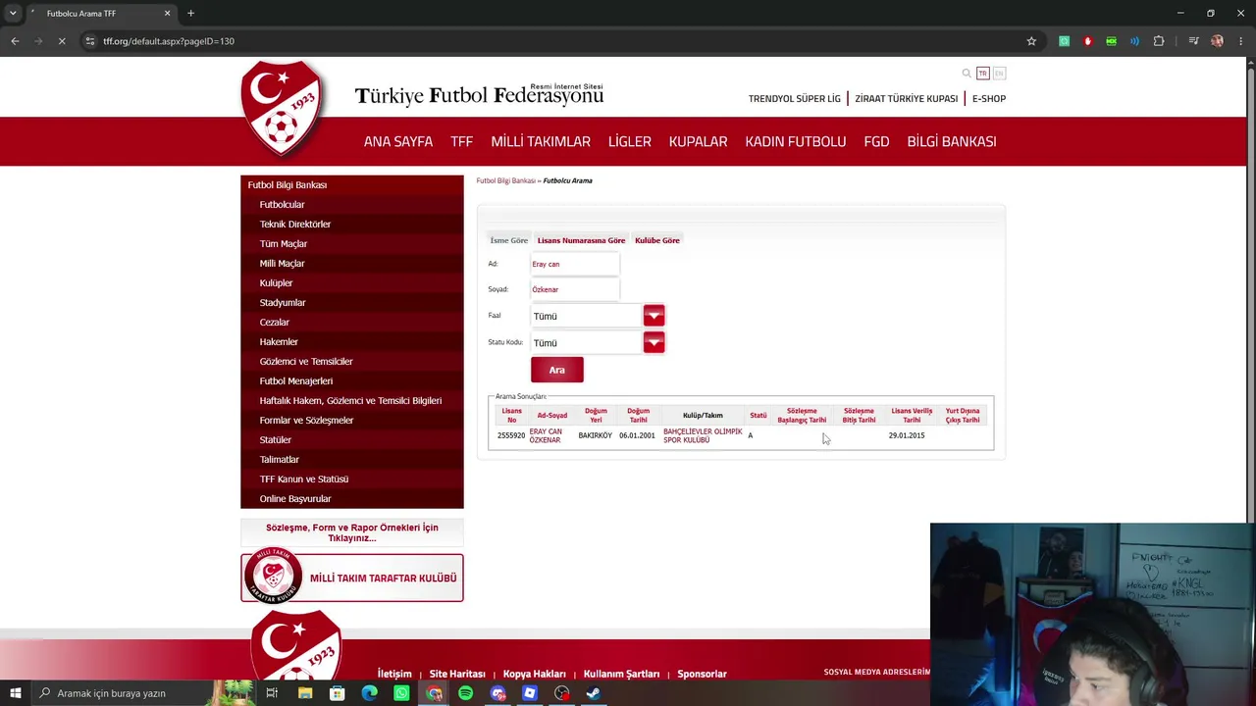Open Microsoft Edge from the taskbar

pyautogui.click(x=369, y=693)
